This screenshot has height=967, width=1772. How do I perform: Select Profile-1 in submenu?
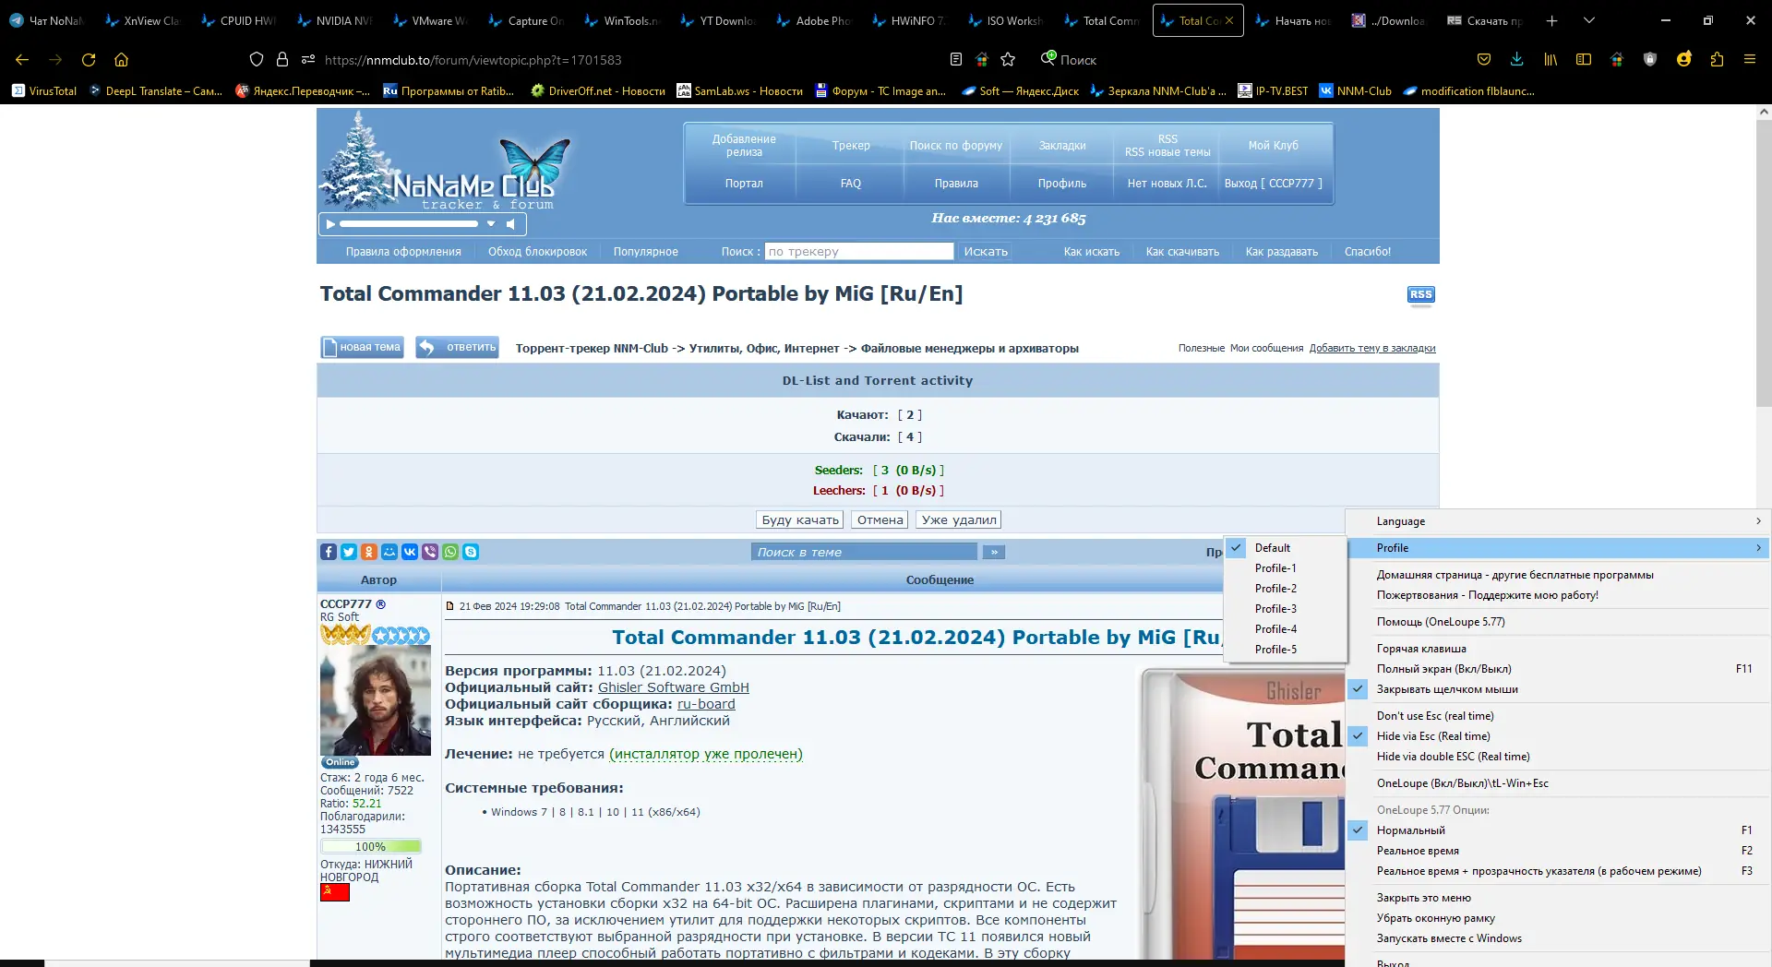1285,568
